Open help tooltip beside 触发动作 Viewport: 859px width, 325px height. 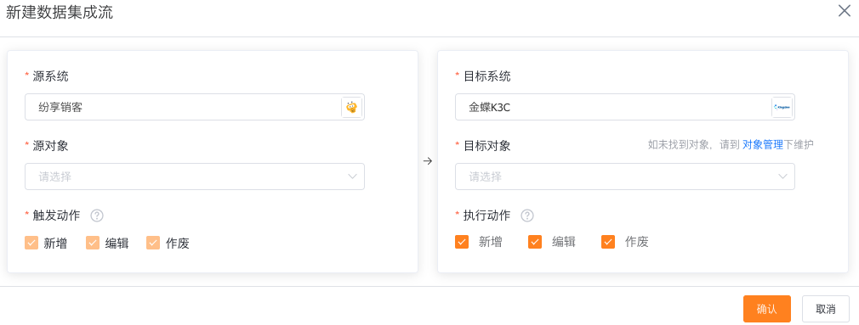97,216
